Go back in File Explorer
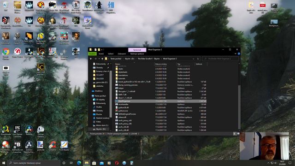The image size is (295, 166). (x=91, y=59)
